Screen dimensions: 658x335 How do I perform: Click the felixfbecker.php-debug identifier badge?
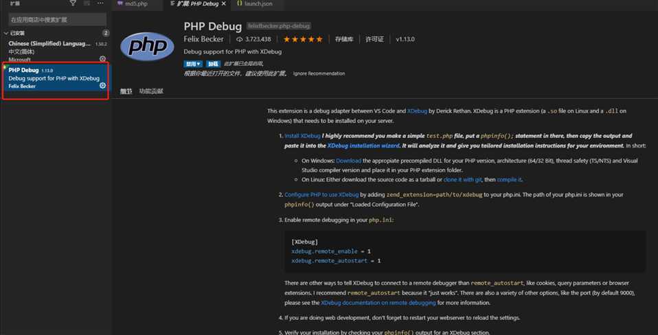click(x=279, y=26)
